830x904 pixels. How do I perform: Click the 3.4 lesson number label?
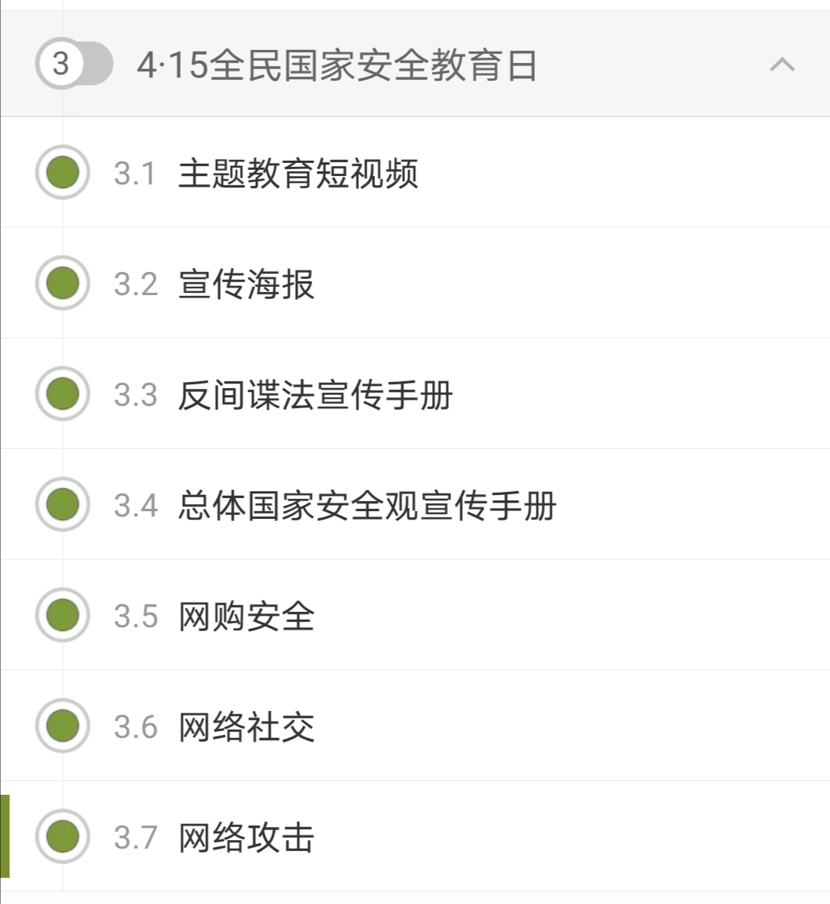(x=135, y=506)
